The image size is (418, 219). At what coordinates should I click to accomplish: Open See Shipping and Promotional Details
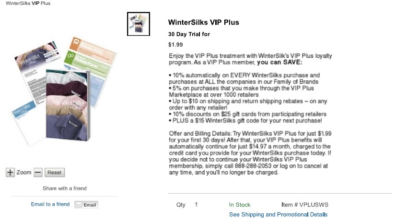tap(279, 215)
